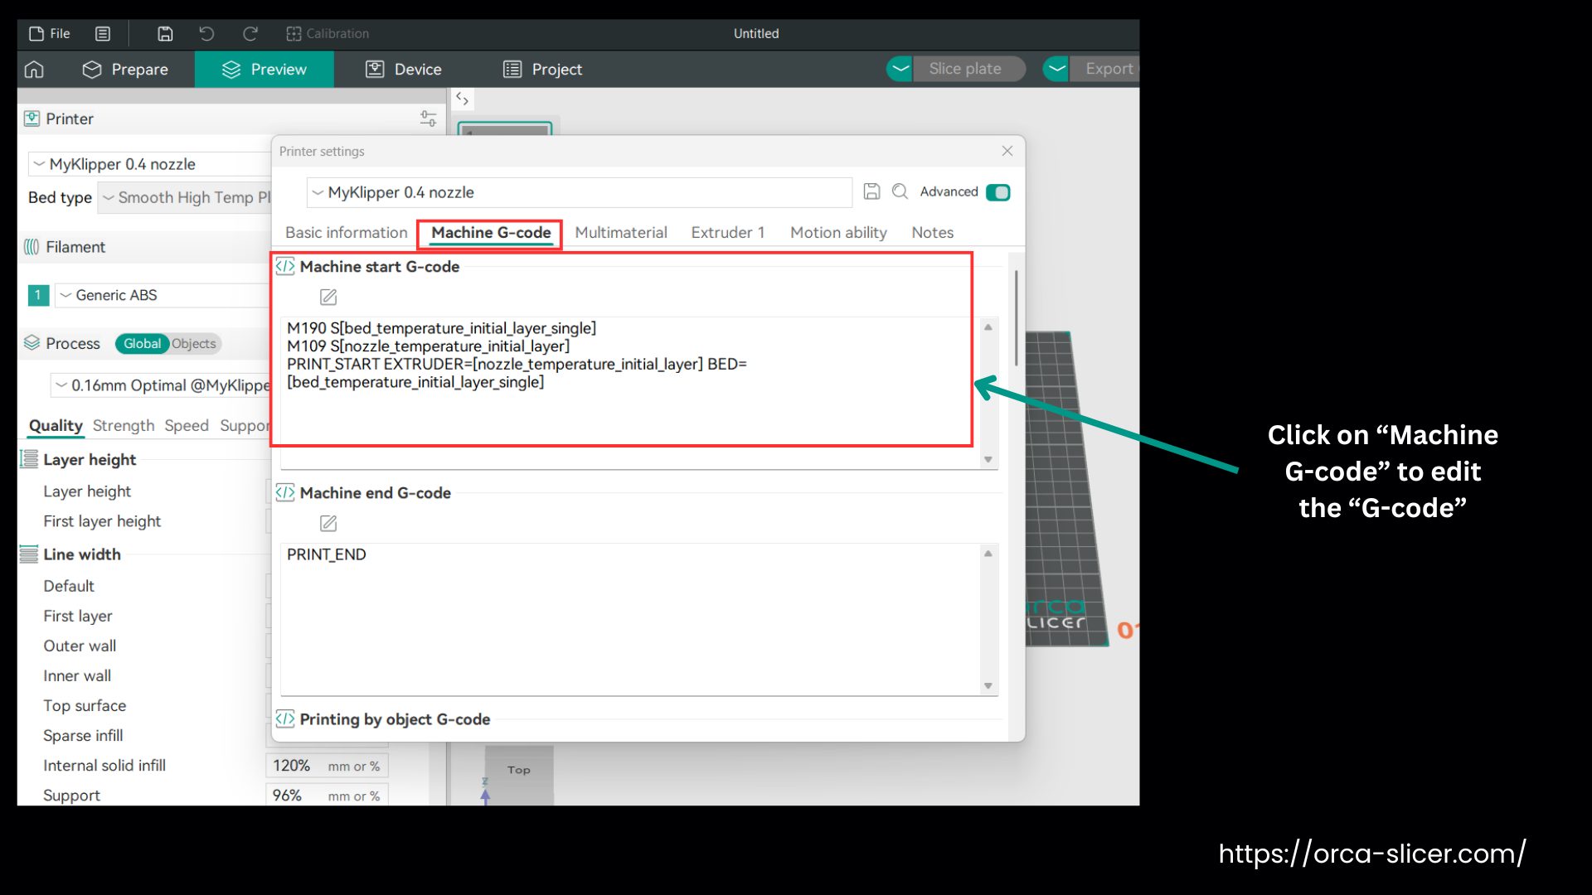Undo the last action
The width and height of the screenshot is (1592, 895).
(206, 34)
